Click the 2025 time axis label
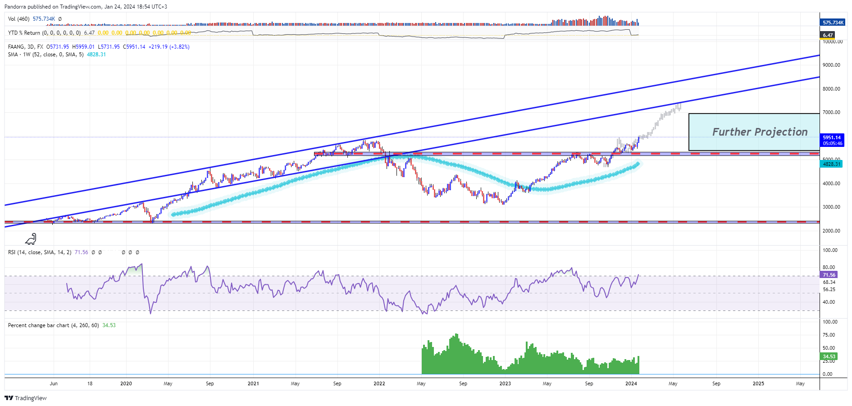The image size is (852, 406). (x=758, y=383)
